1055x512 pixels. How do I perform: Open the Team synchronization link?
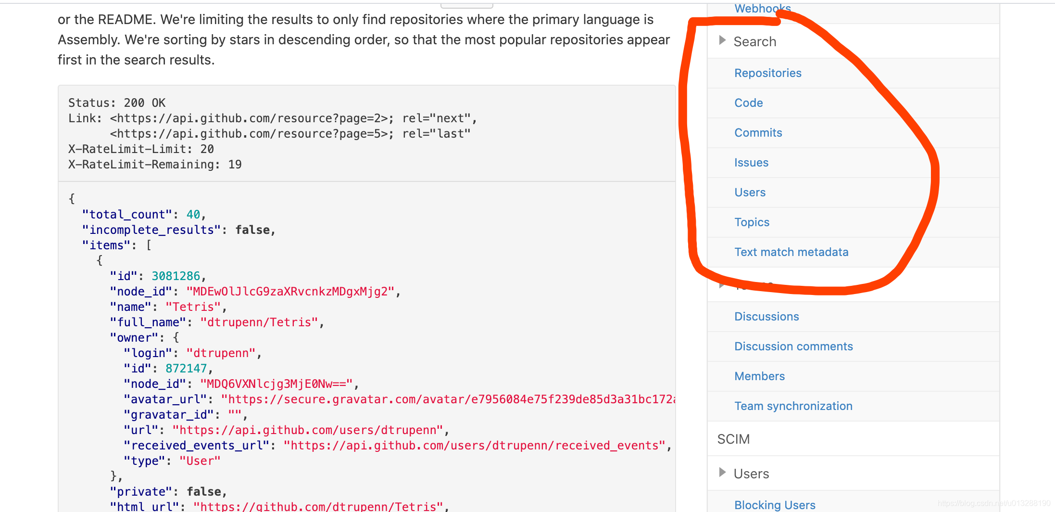(x=793, y=406)
